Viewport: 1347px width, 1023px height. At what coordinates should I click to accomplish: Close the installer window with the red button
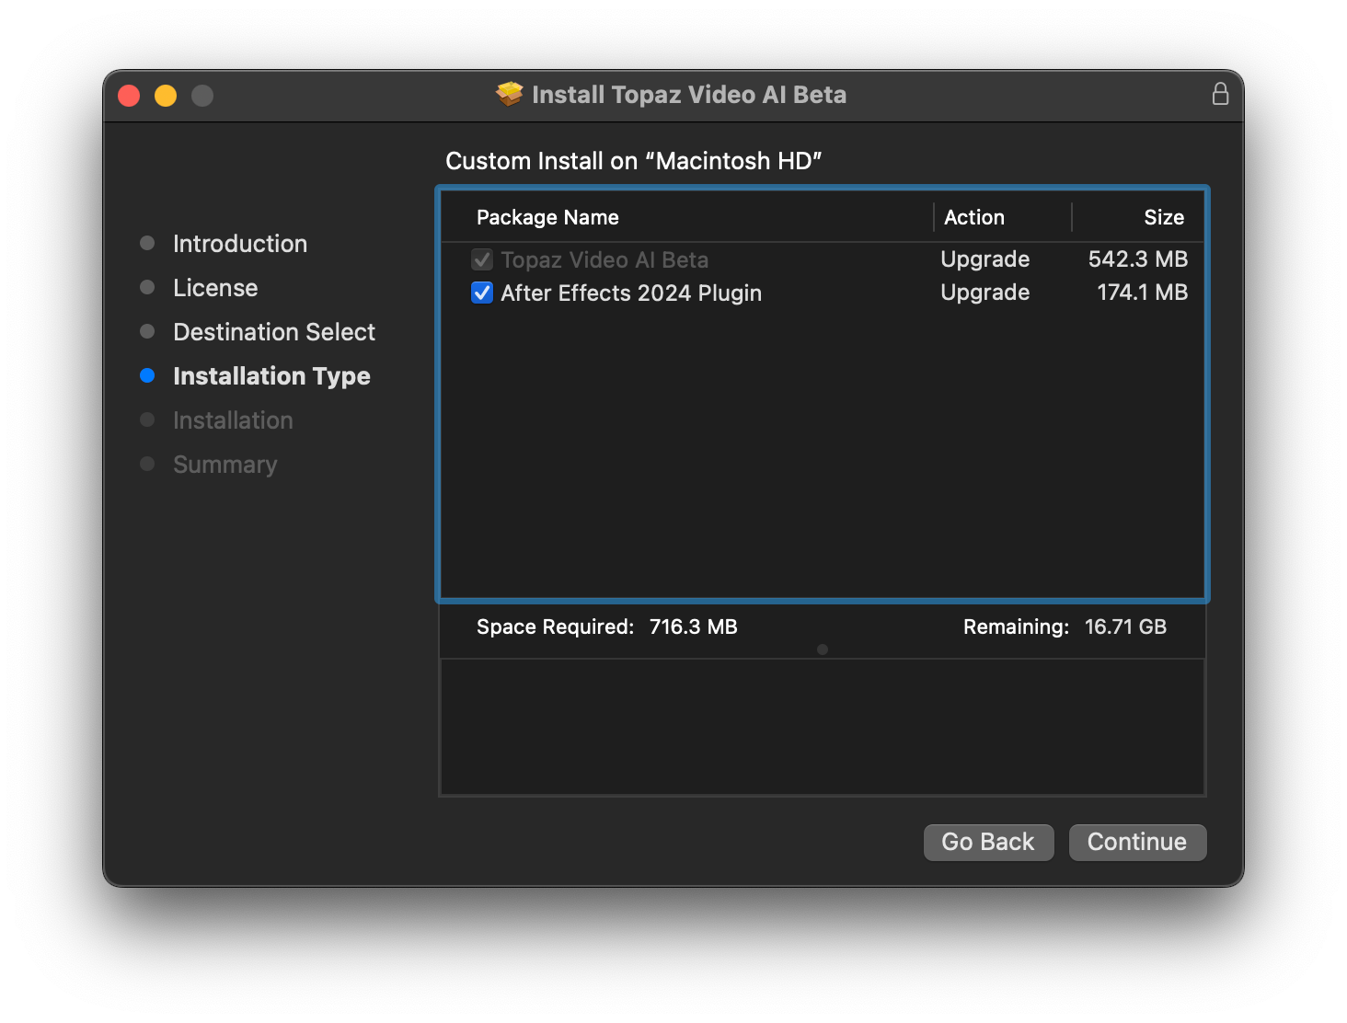(129, 96)
